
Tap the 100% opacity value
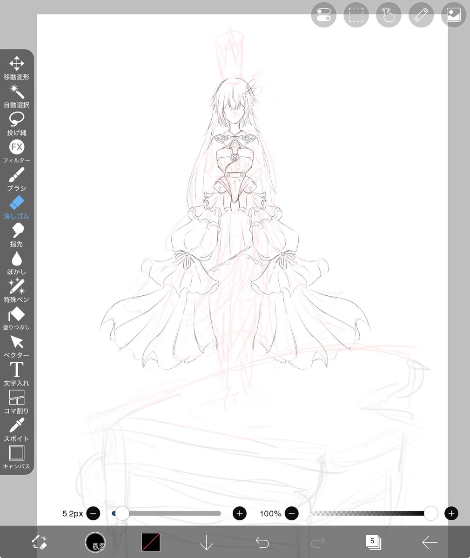(270, 514)
